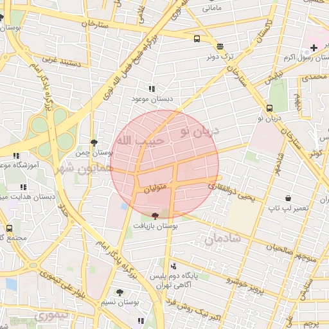Image resolution: width=329 pixels, height=329 pixels.
Task: Select the burger icon above ترک دونر
Action: point(220,46)
